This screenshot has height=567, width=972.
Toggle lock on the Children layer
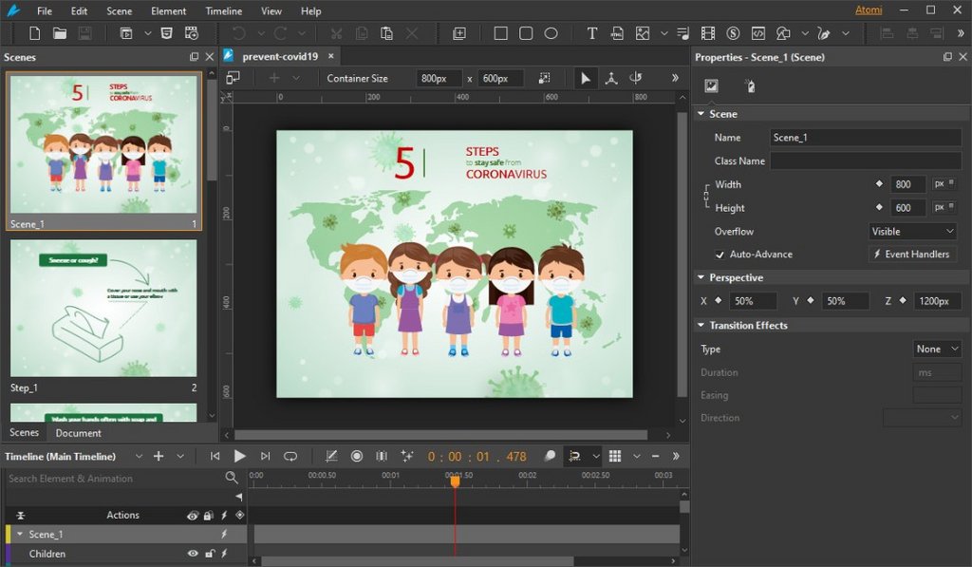pos(209,554)
